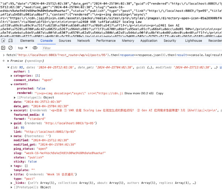The width and height of the screenshot is (222, 189).
Task: Select the slug week-16 value
Action: click(x=65, y=153)
